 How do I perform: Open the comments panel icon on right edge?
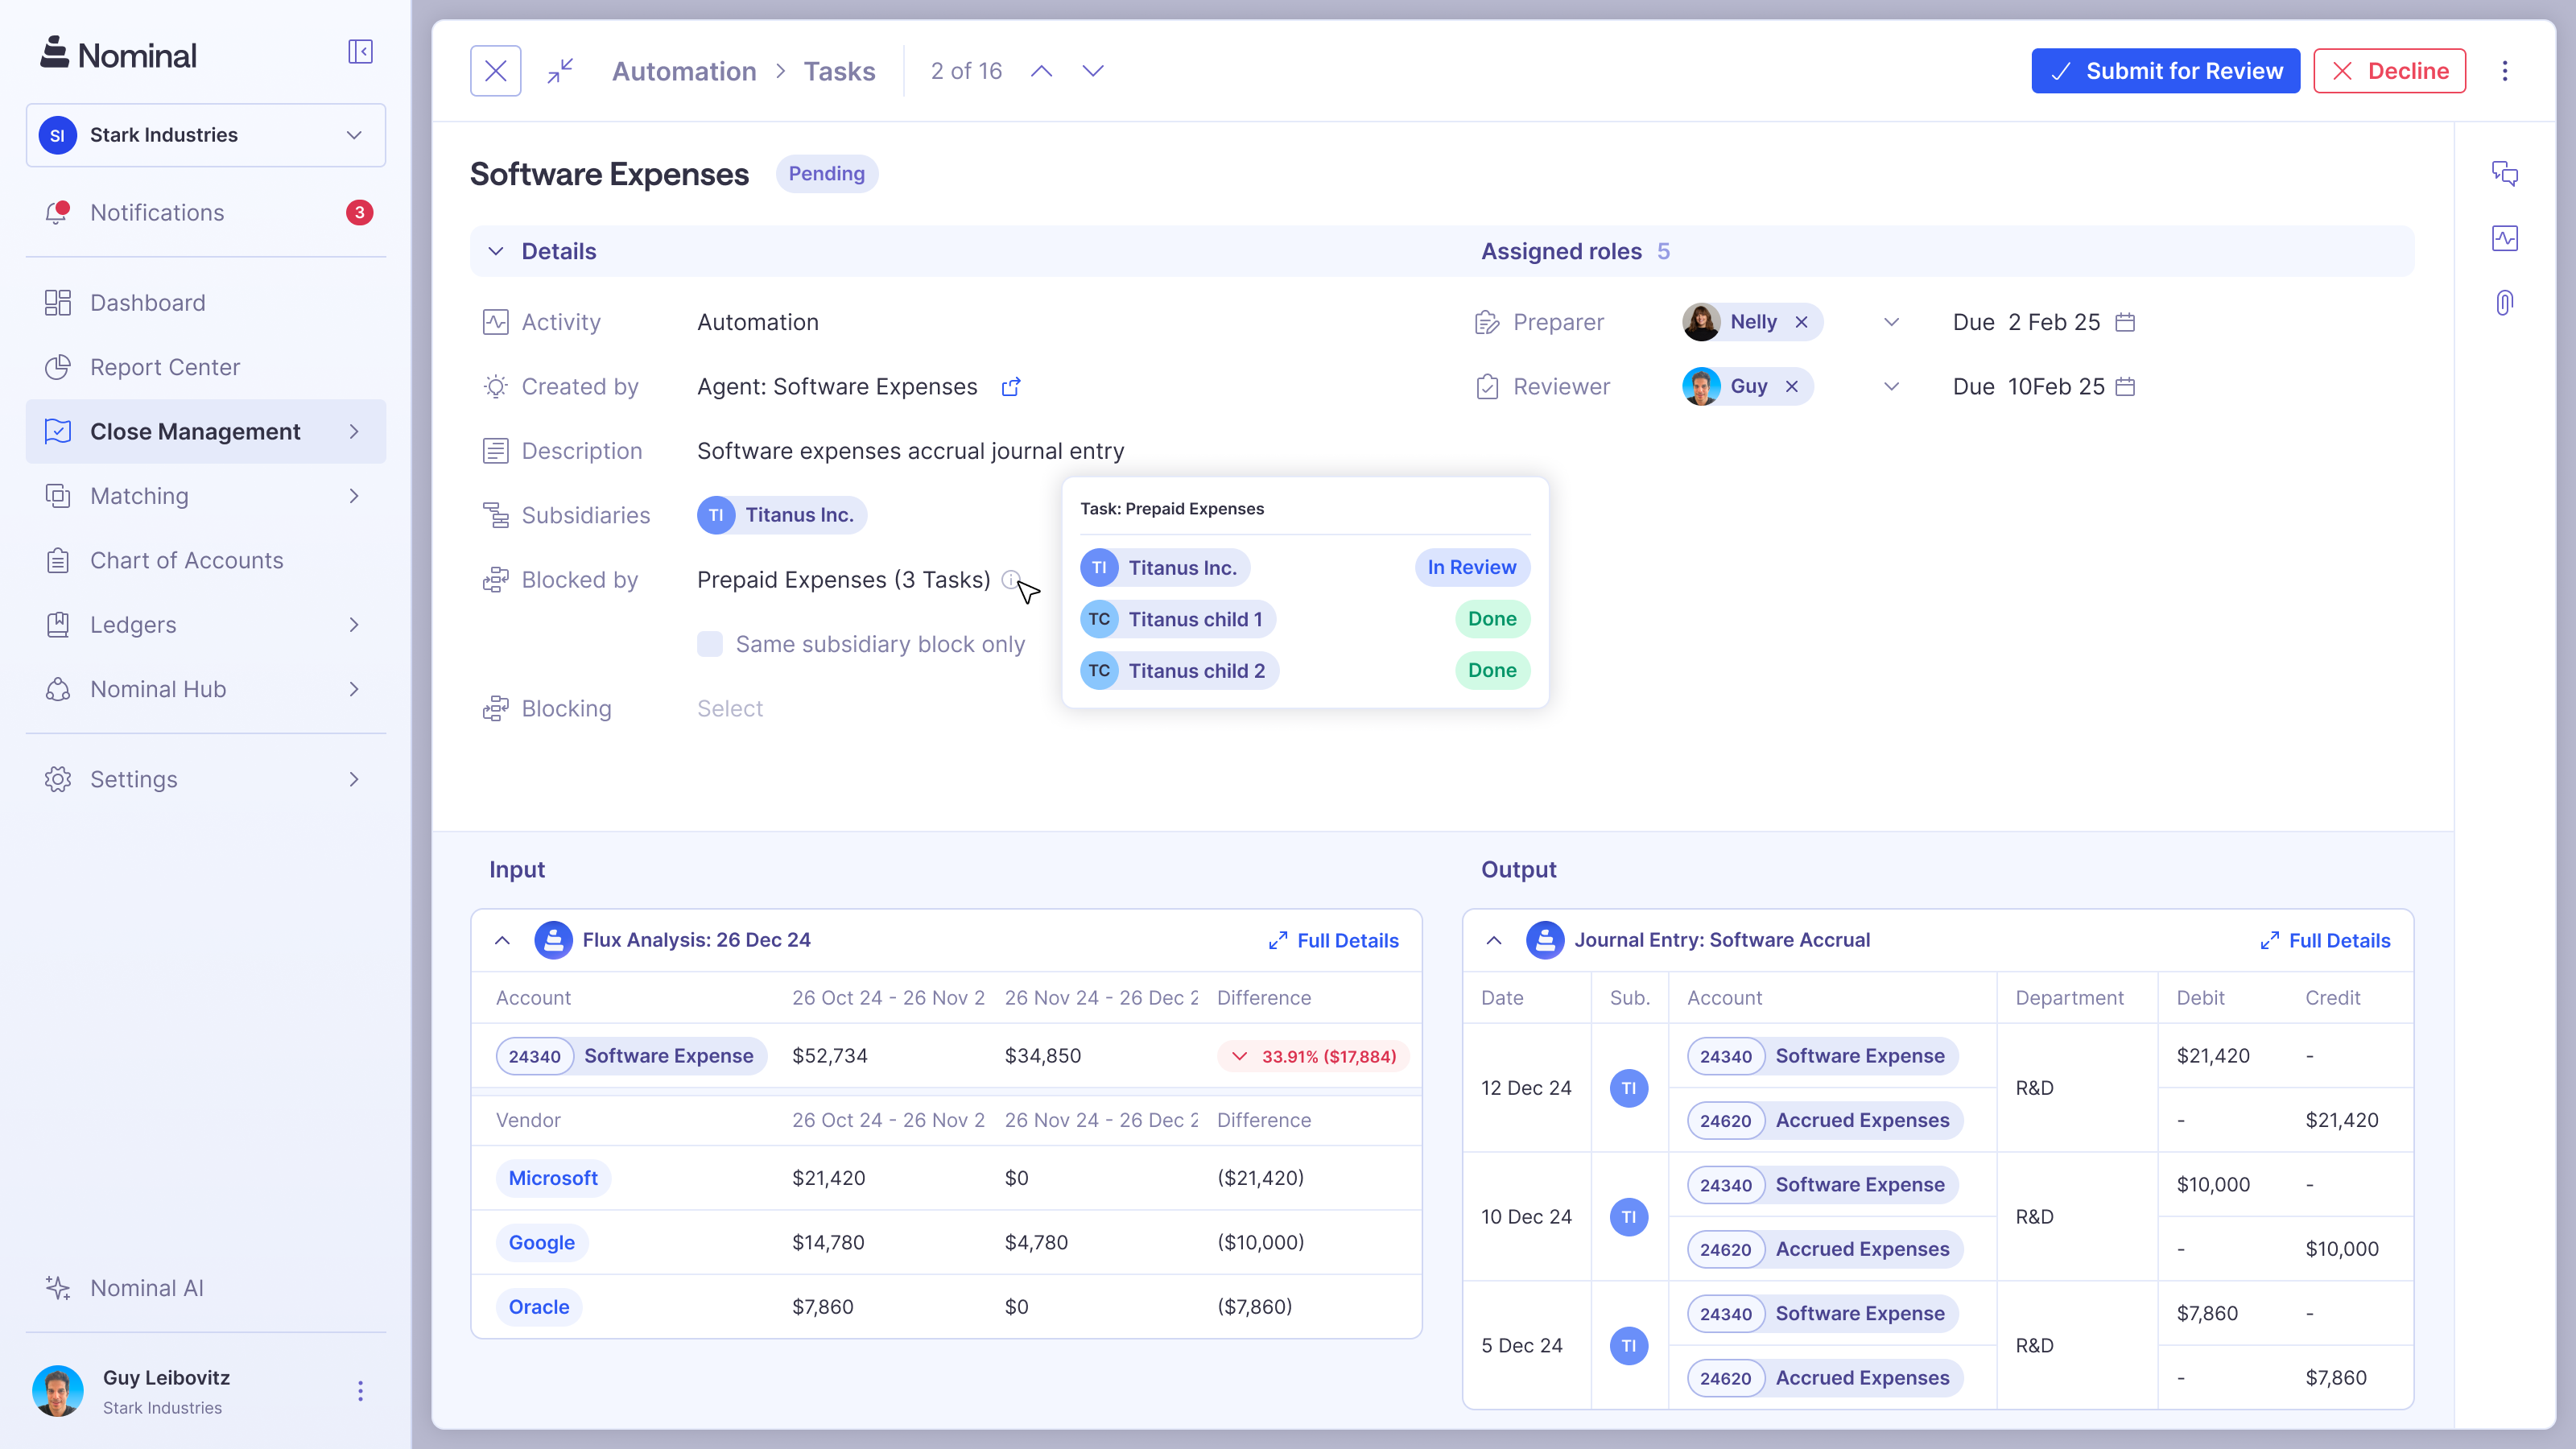point(2507,173)
